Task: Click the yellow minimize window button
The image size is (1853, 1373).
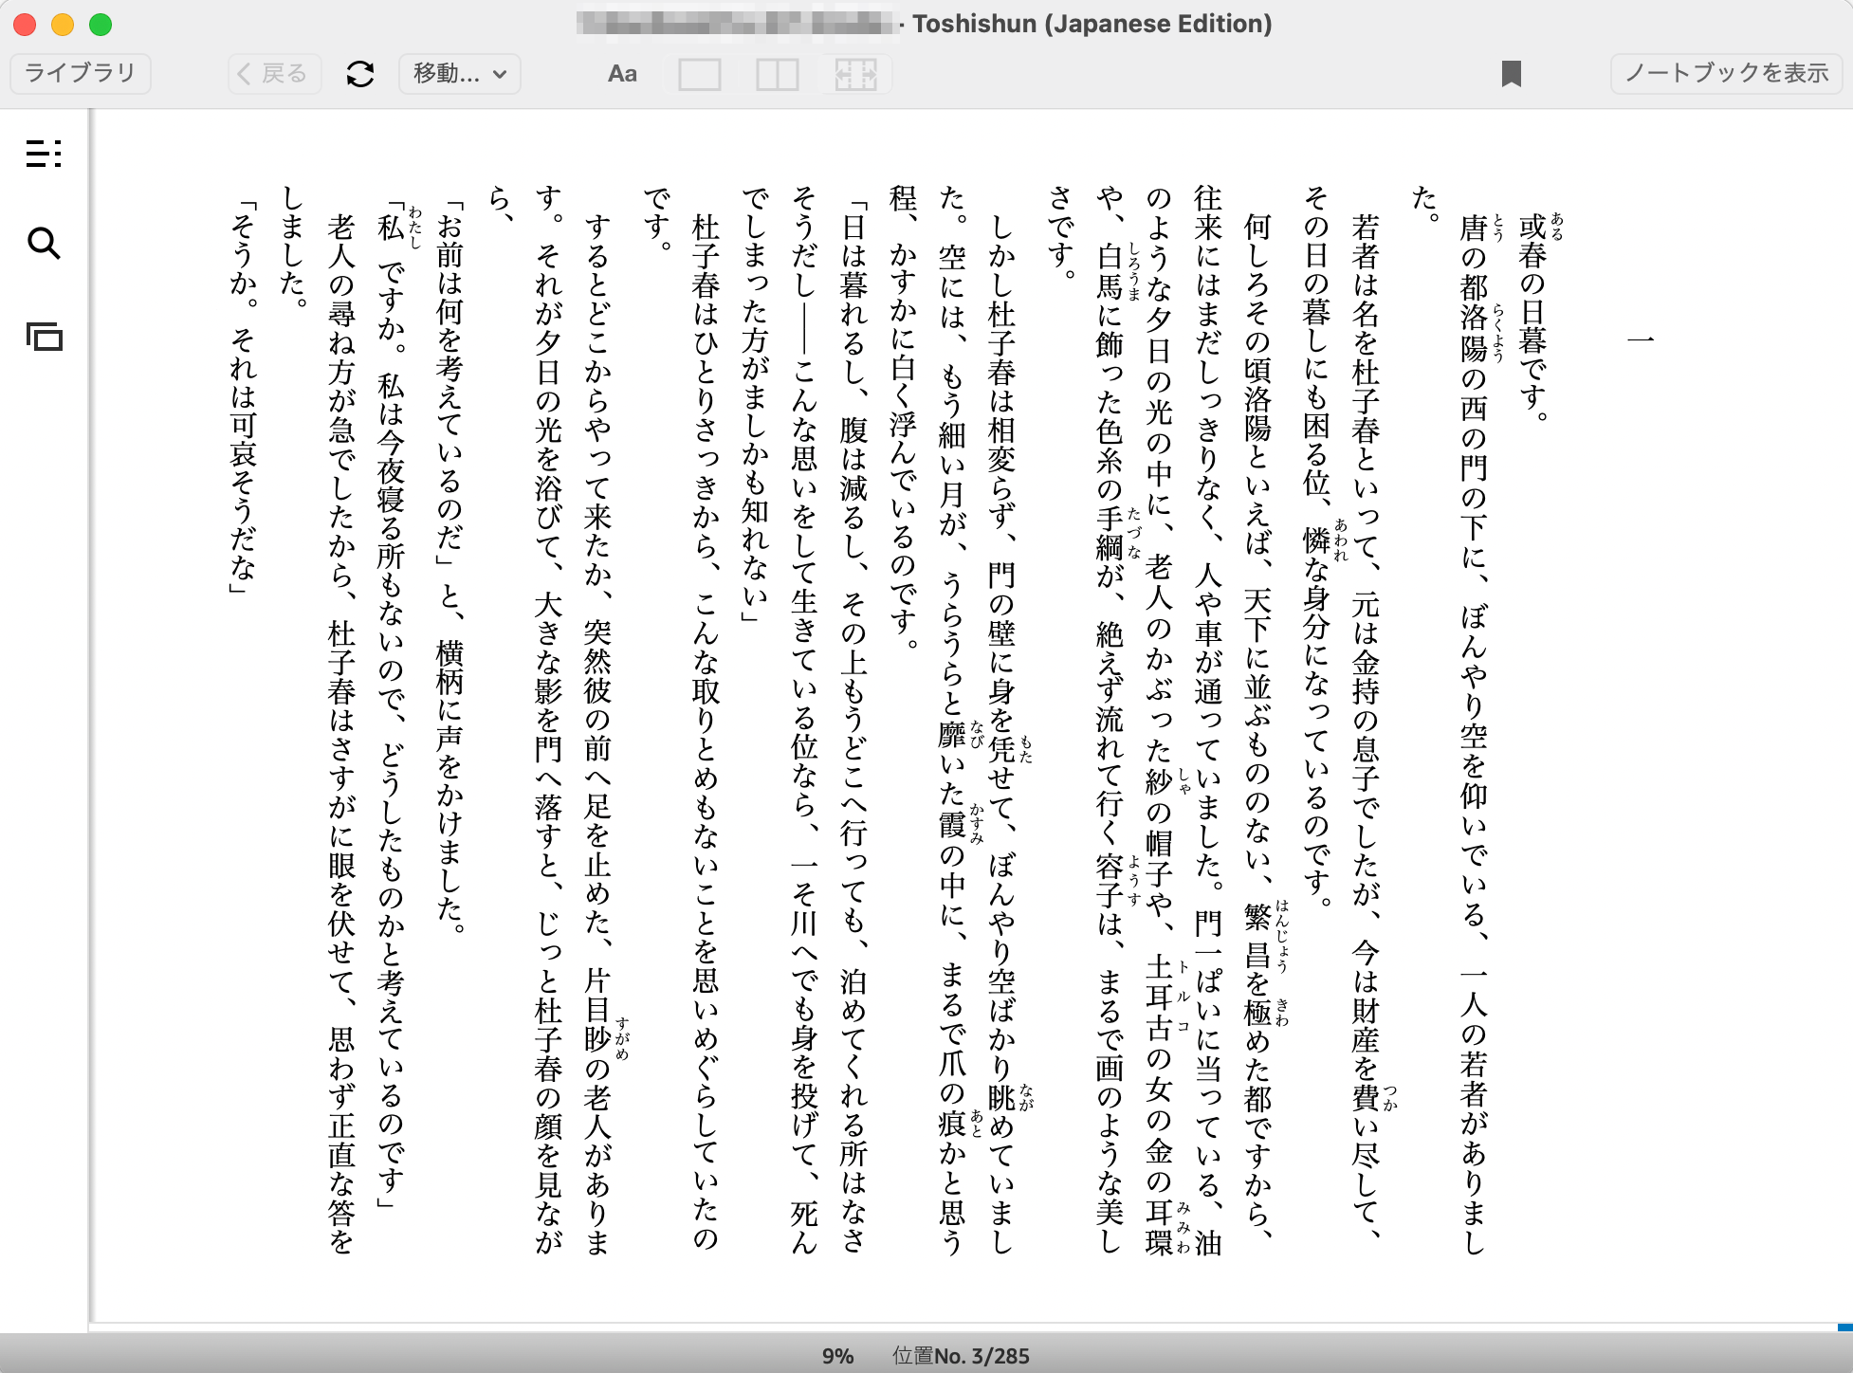Action: click(63, 25)
